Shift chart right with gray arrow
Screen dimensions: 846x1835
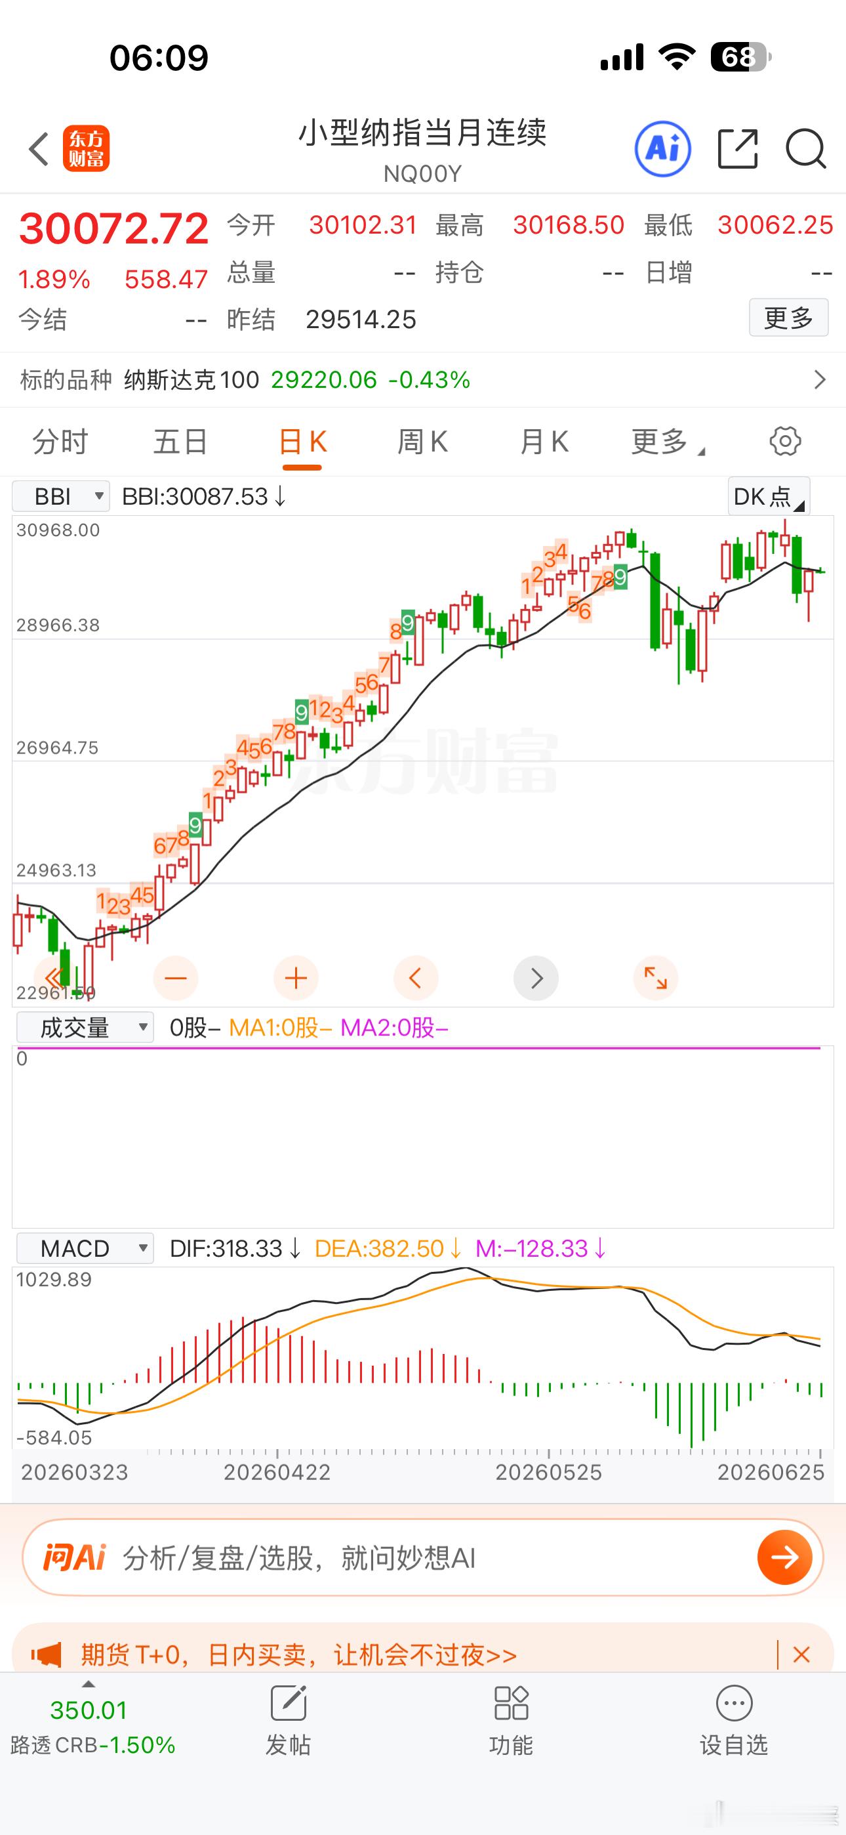click(x=536, y=978)
